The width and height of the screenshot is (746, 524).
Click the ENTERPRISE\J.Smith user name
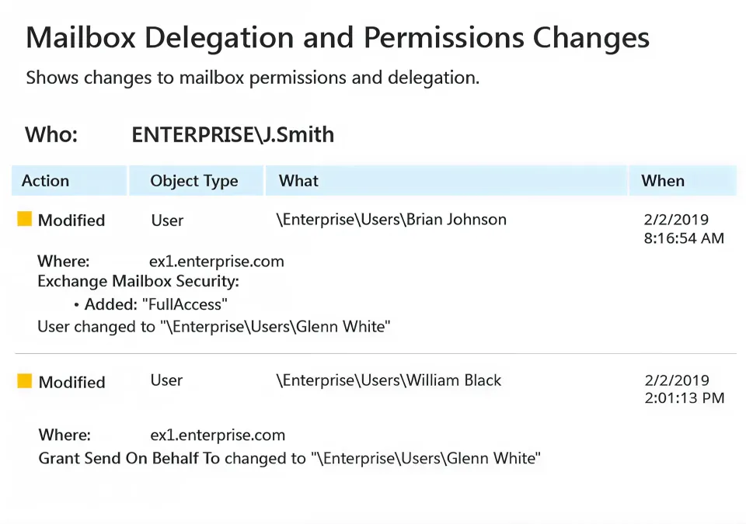tap(233, 134)
